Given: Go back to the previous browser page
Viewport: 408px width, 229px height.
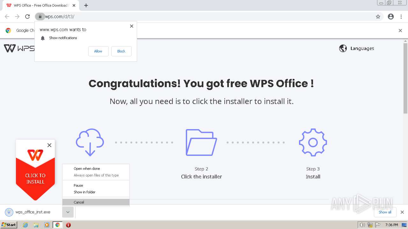Looking at the screenshot, I should 7,17.
